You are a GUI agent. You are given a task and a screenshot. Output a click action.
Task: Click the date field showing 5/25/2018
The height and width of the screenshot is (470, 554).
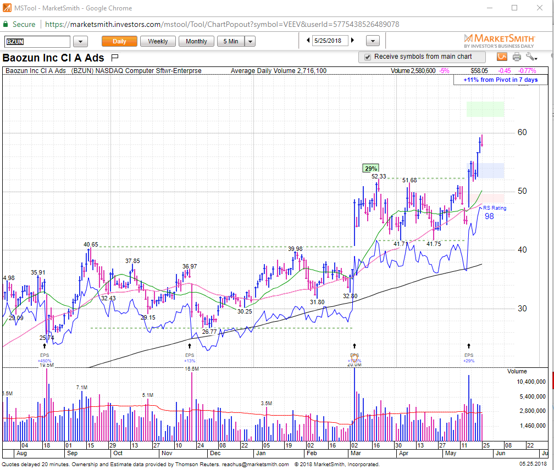(x=330, y=41)
